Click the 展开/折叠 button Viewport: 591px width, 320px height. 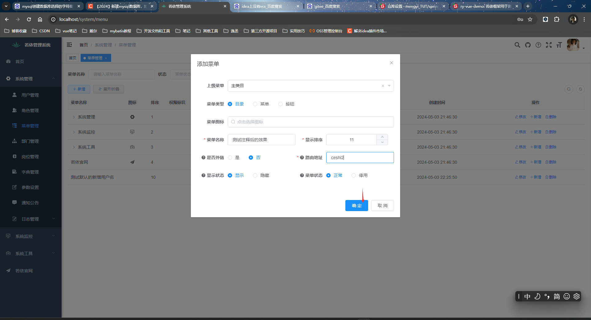pyautogui.click(x=109, y=89)
